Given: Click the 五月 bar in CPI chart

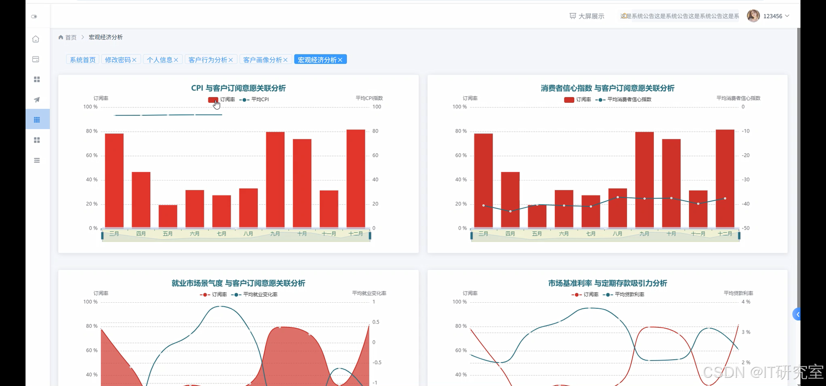Looking at the screenshot, I should tap(168, 216).
